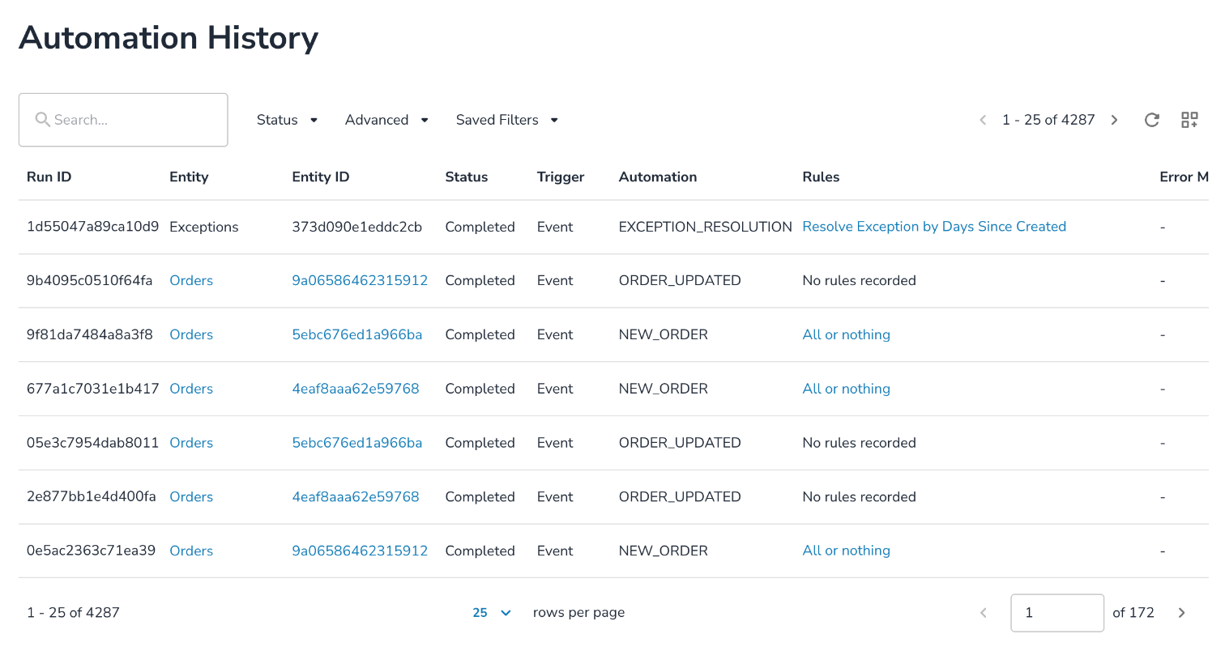Expand the Saved Filters dropdown
Viewport: 1225px width, 651px height.
[507, 120]
